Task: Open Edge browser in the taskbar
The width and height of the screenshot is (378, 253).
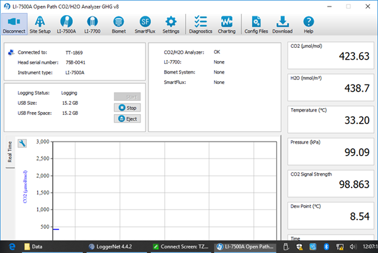Action: (12, 246)
